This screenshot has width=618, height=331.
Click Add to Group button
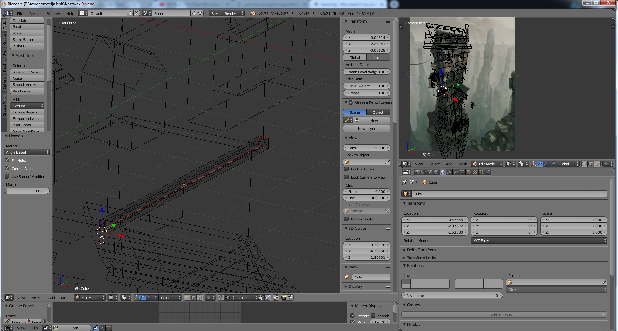501,315
